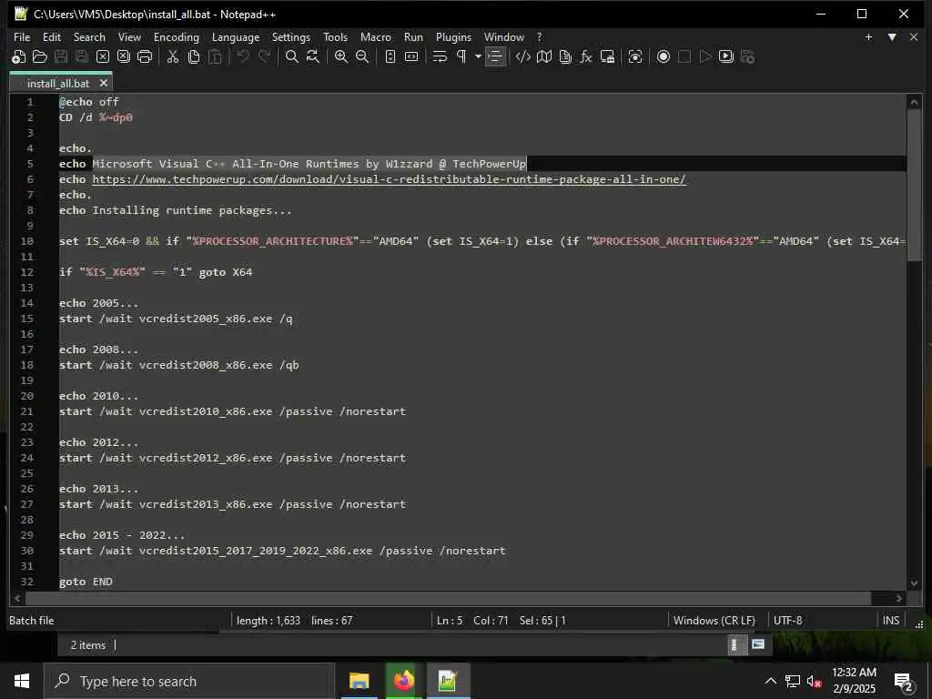Image resolution: width=932 pixels, height=699 pixels.
Task: Run a macro multiple times icon
Action: tap(726, 57)
